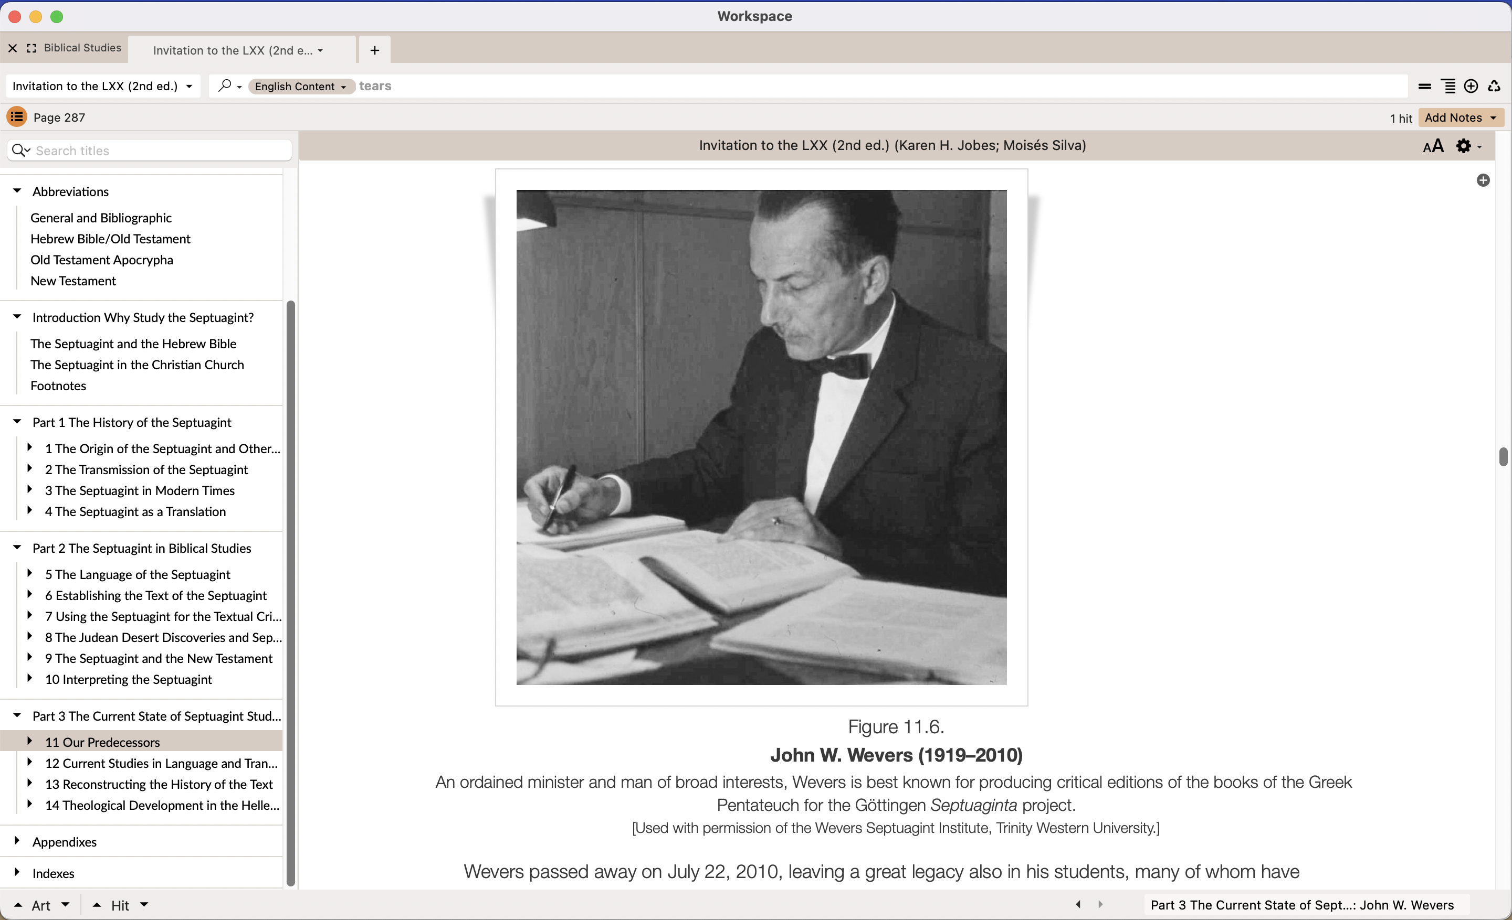Viewport: 1512px width, 920px height.
Task: Click the detach tab square icon
Action: [x=31, y=48]
